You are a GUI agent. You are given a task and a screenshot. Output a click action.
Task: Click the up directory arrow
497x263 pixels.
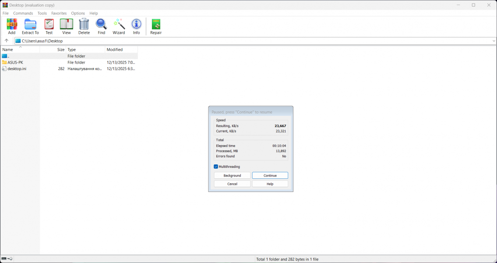coord(7,40)
